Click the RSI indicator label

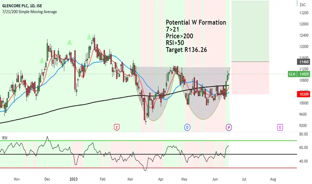(5, 138)
